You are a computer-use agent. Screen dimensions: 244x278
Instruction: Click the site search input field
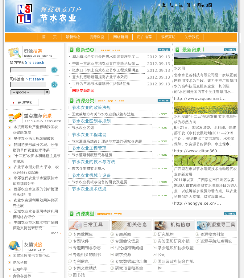(28, 70)
